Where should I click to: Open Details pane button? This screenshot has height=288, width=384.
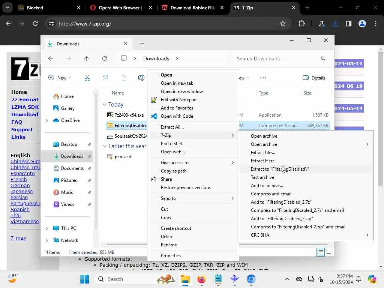click(314, 78)
